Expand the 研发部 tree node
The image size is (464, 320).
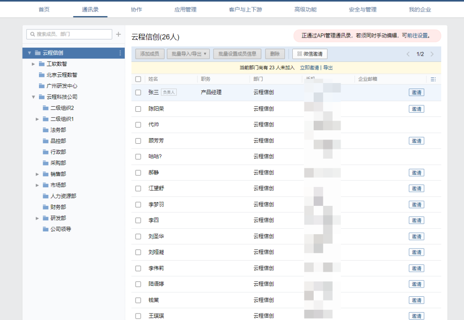pyautogui.click(x=37, y=218)
